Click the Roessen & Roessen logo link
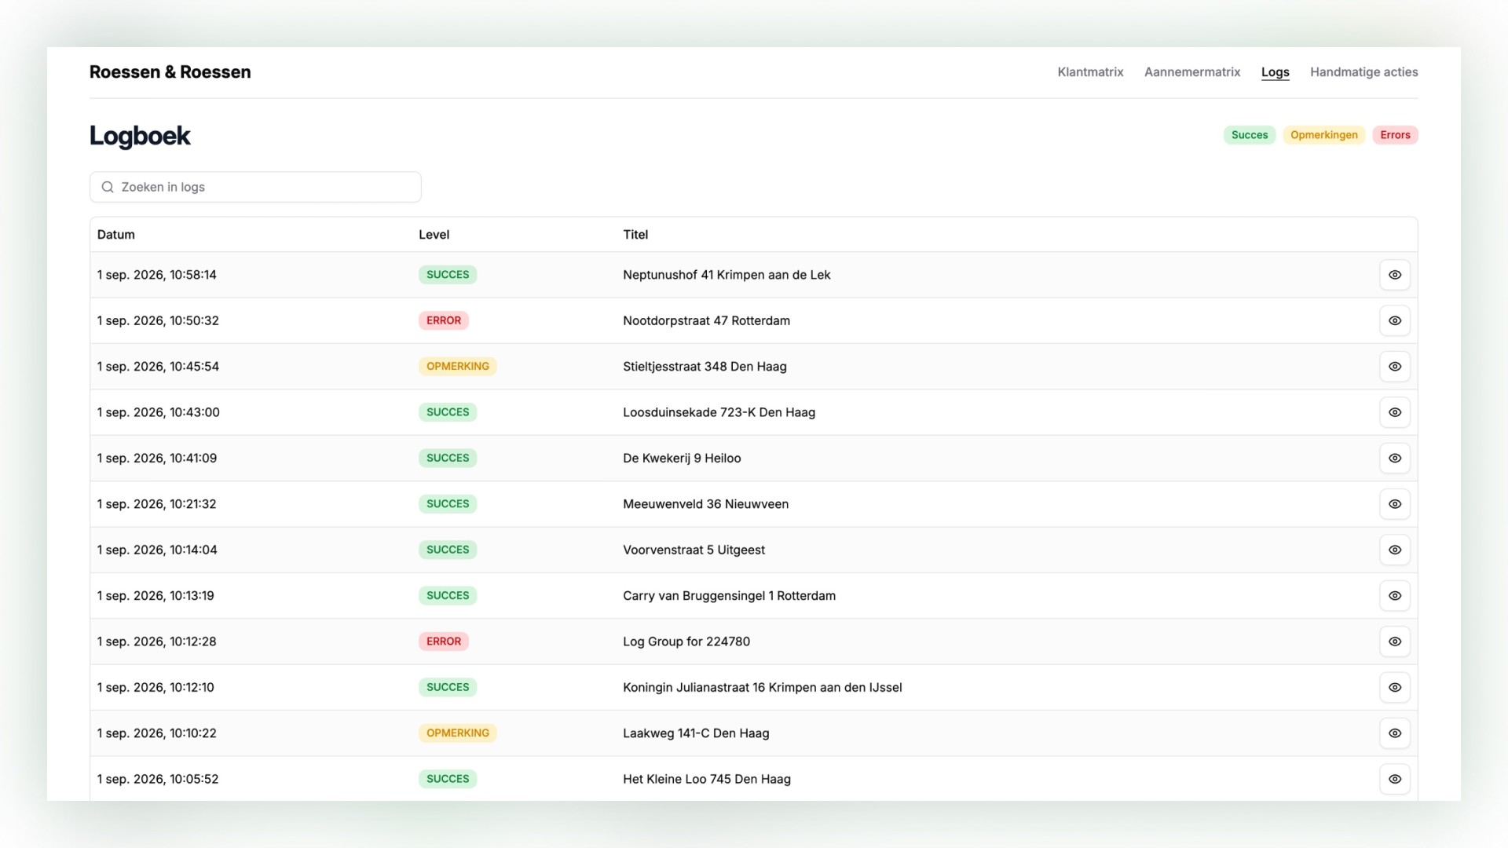Viewport: 1508px width, 848px height. click(x=170, y=72)
